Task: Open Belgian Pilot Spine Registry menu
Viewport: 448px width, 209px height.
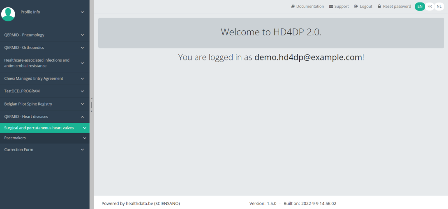Action: pyautogui.click(x=28, y=104)
